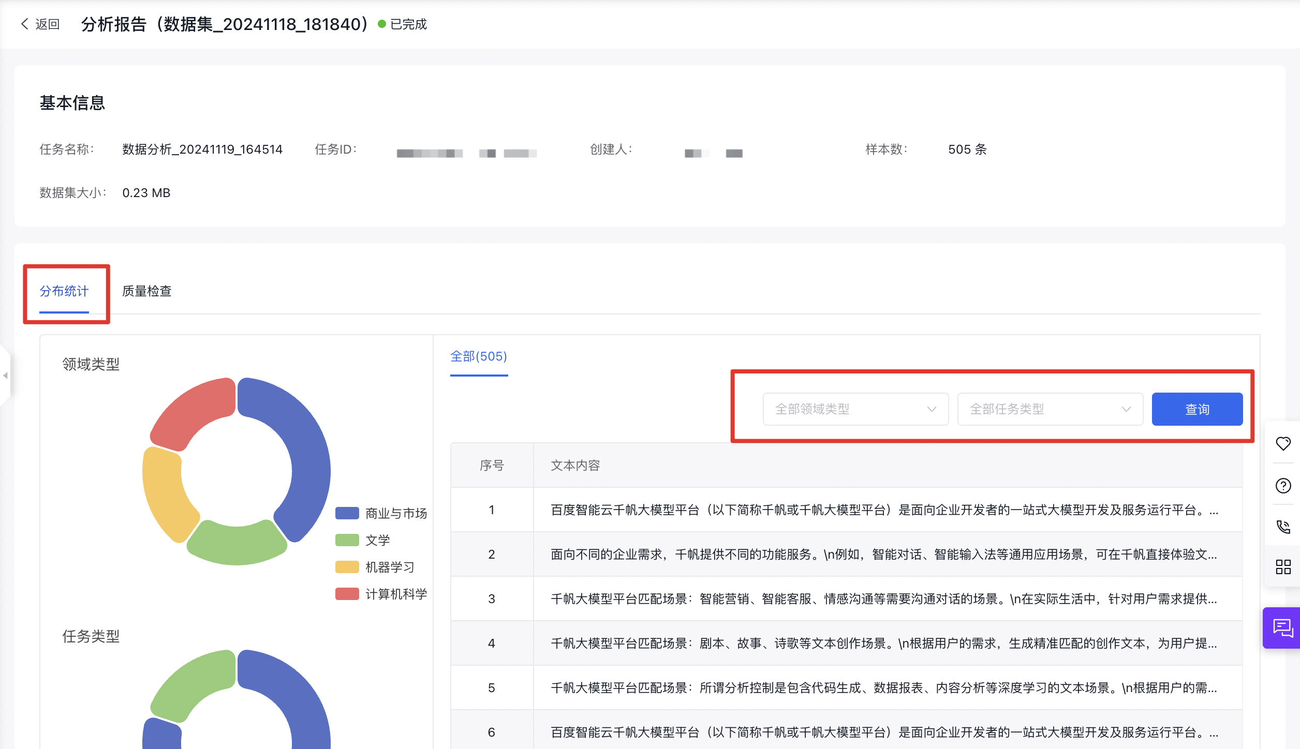The height and width of the screenshot is (749, 1300).
Task: Click the task name 数据分析_20241119_164514
Action: coord(202,149)
